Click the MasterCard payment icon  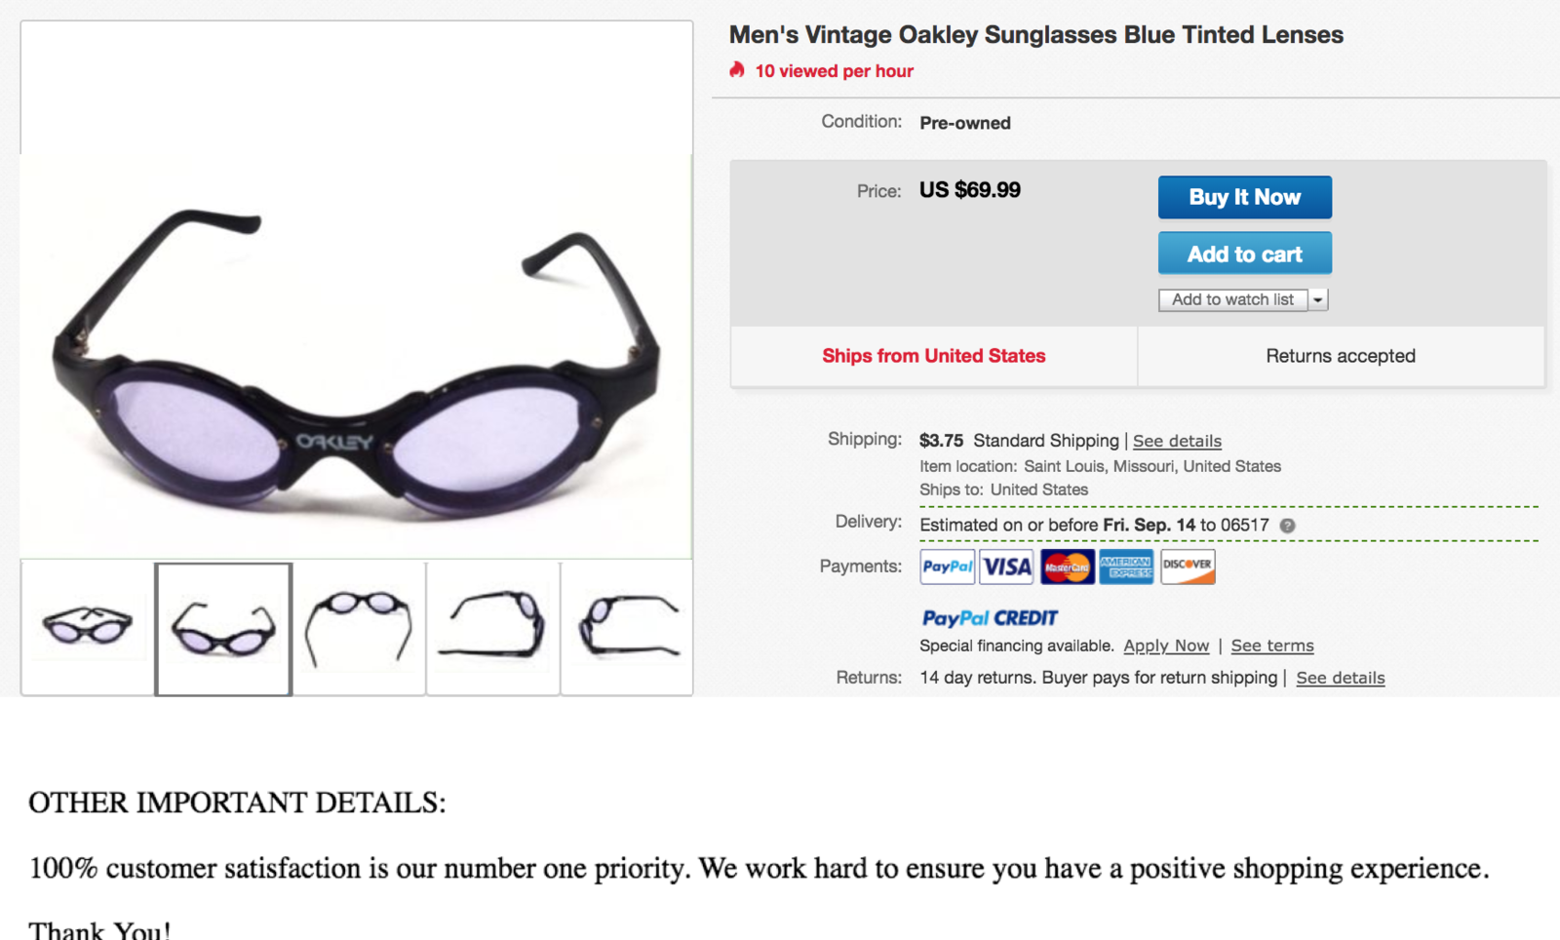(1067, 567)
